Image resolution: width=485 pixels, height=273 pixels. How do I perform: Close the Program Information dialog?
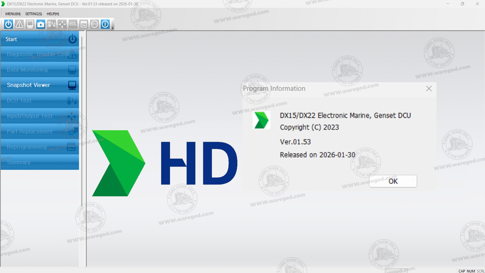(x=429, y=89)
